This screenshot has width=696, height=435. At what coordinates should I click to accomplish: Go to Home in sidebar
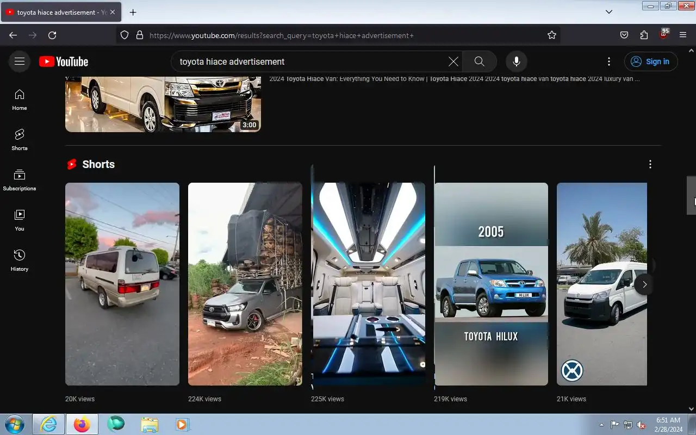(20, 100)
